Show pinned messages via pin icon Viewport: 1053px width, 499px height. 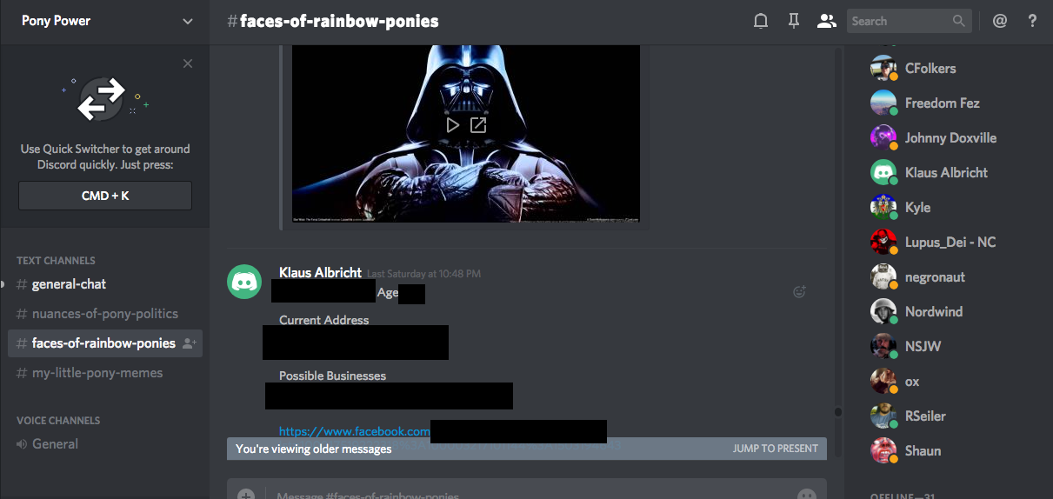[793, 21]
